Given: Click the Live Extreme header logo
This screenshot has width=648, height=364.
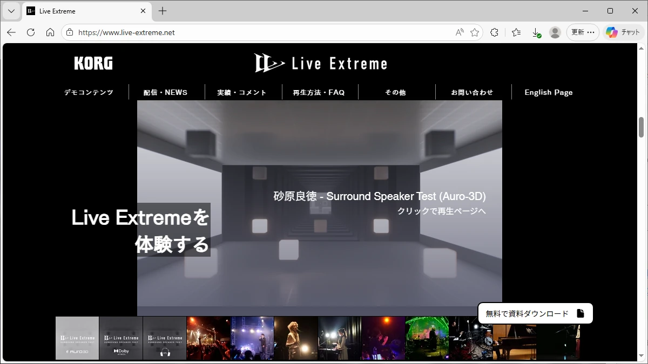Looking at the screenshot, I should pyautogui.click(x=321, y=63).
